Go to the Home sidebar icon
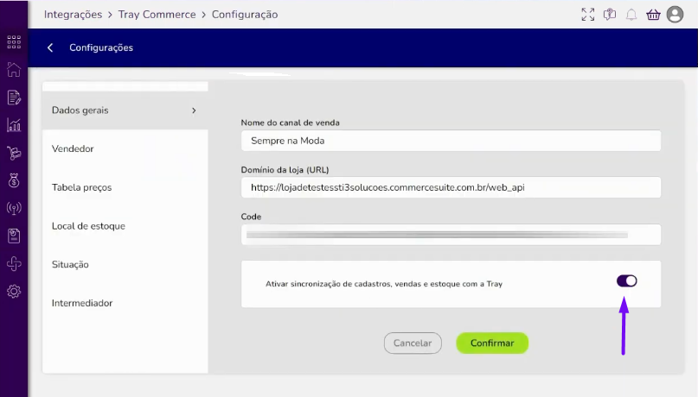 click(x=14, y=70)
